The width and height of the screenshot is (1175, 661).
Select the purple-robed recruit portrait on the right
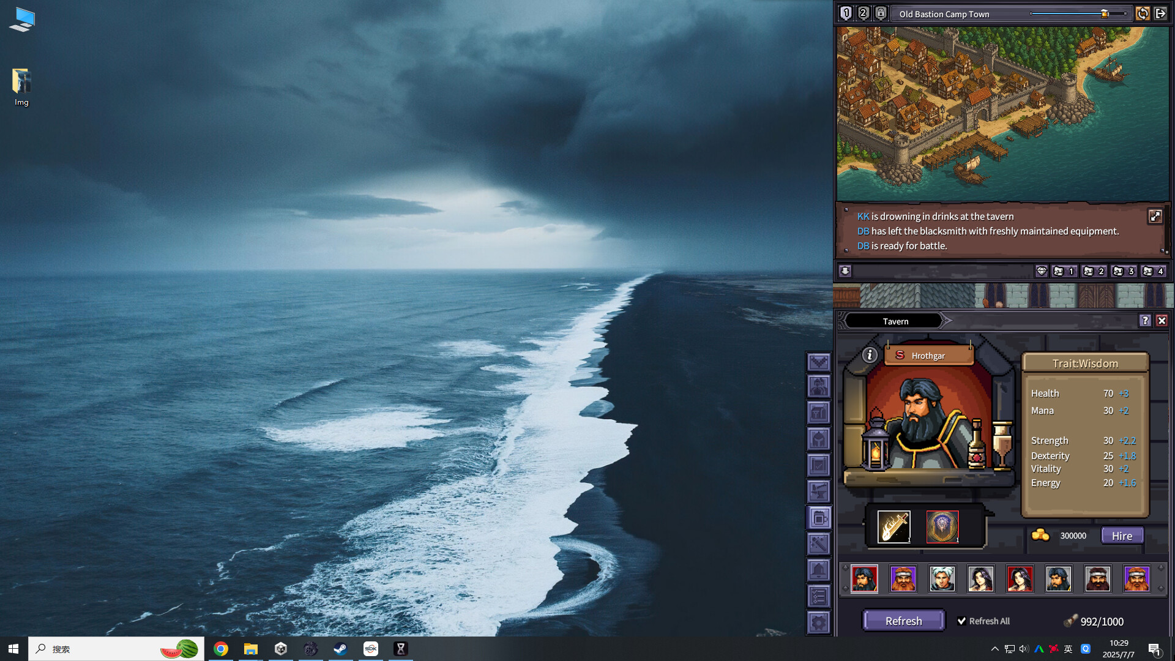click(1136, 578)
